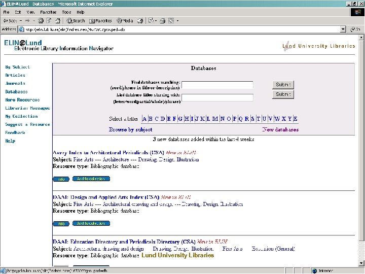This screenshot has height=274, width=365.
Task: Click the Edit page icon in toolbar
Action: (171, 21)
